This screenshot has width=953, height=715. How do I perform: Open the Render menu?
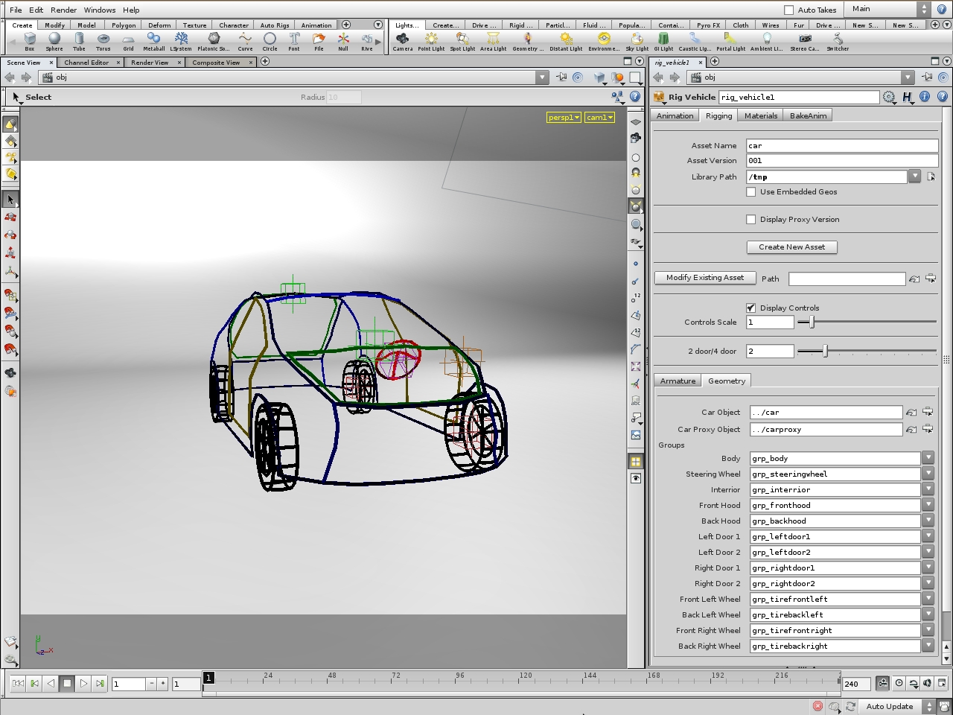63,10
